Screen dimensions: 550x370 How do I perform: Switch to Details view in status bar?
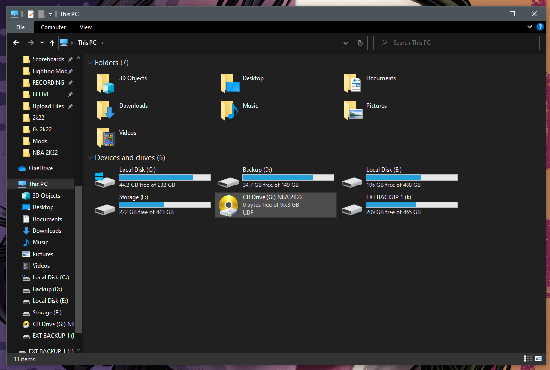coord(527,359)
